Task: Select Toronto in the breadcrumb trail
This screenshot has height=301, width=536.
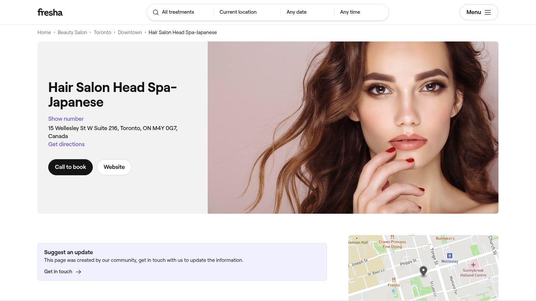Action: tap(102, 32)
